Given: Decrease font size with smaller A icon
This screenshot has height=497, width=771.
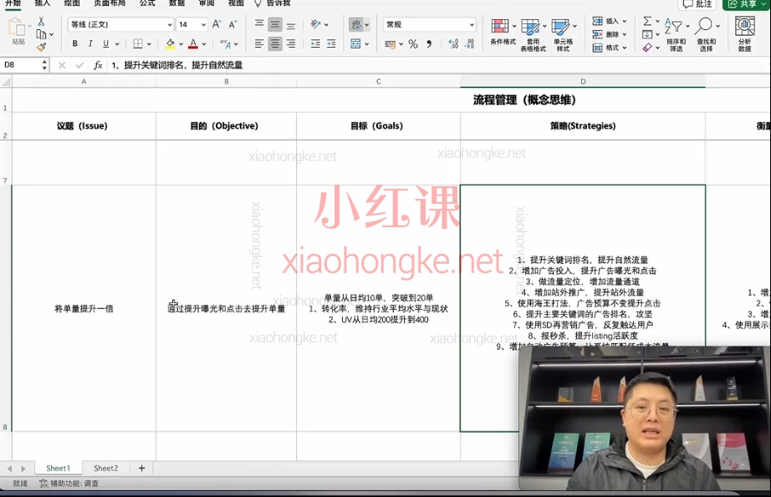Looking at the screenshot, I should (233, 24).
